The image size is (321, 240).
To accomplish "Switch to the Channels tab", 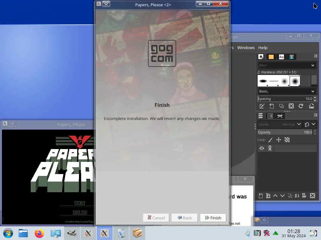I will pos(270,116).
